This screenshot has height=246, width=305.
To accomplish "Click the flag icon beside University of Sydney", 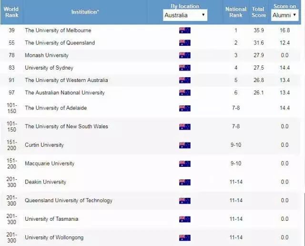I will click(185, 68).
